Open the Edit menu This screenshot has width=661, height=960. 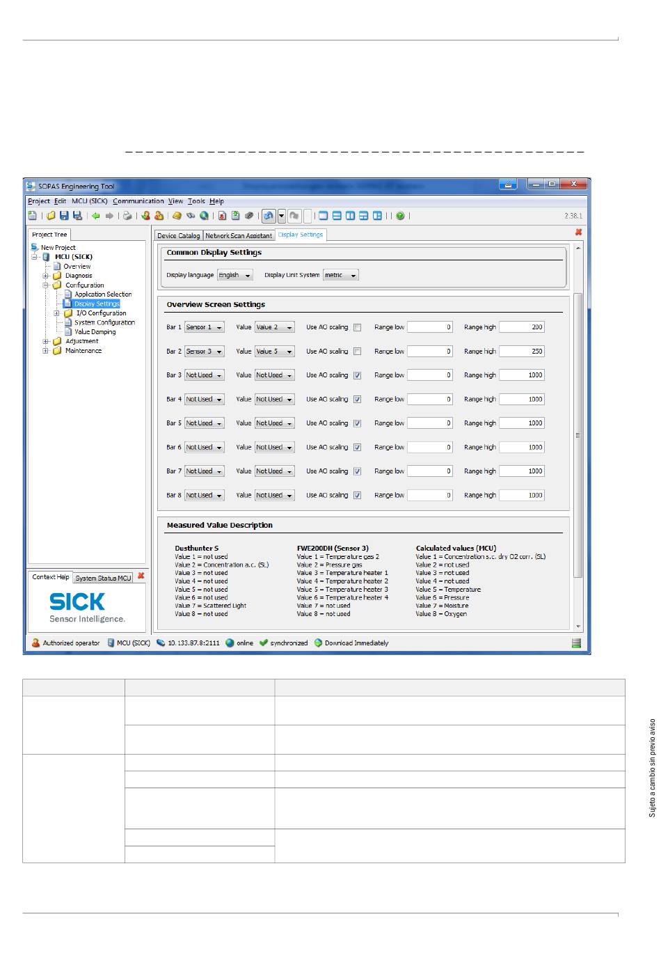pyautogui.click(x=61, y=201)
